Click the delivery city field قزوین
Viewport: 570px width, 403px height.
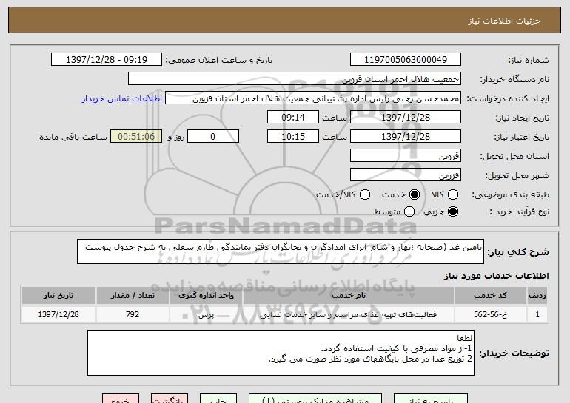[x=406, y=175]
